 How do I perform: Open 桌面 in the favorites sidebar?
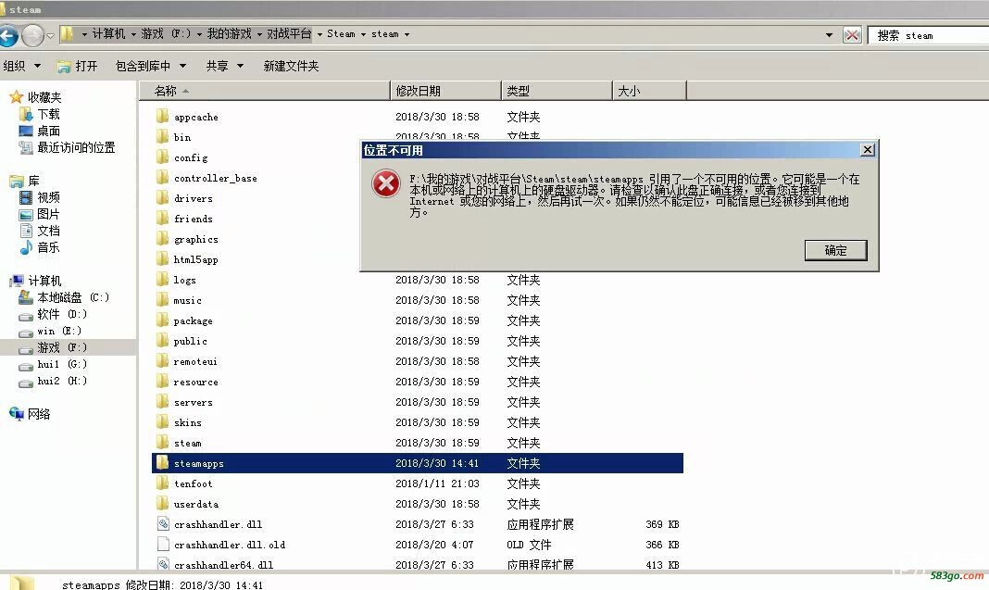pos(48,131)
